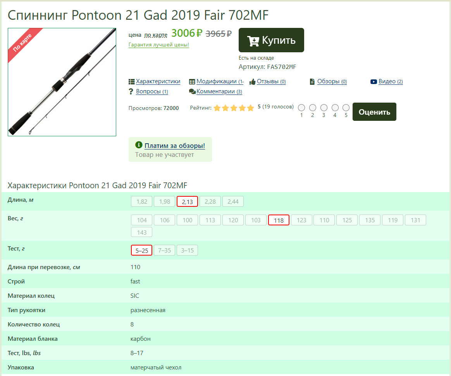
Task: Click the five-star rating display
Action: click(x=234, y=108)
